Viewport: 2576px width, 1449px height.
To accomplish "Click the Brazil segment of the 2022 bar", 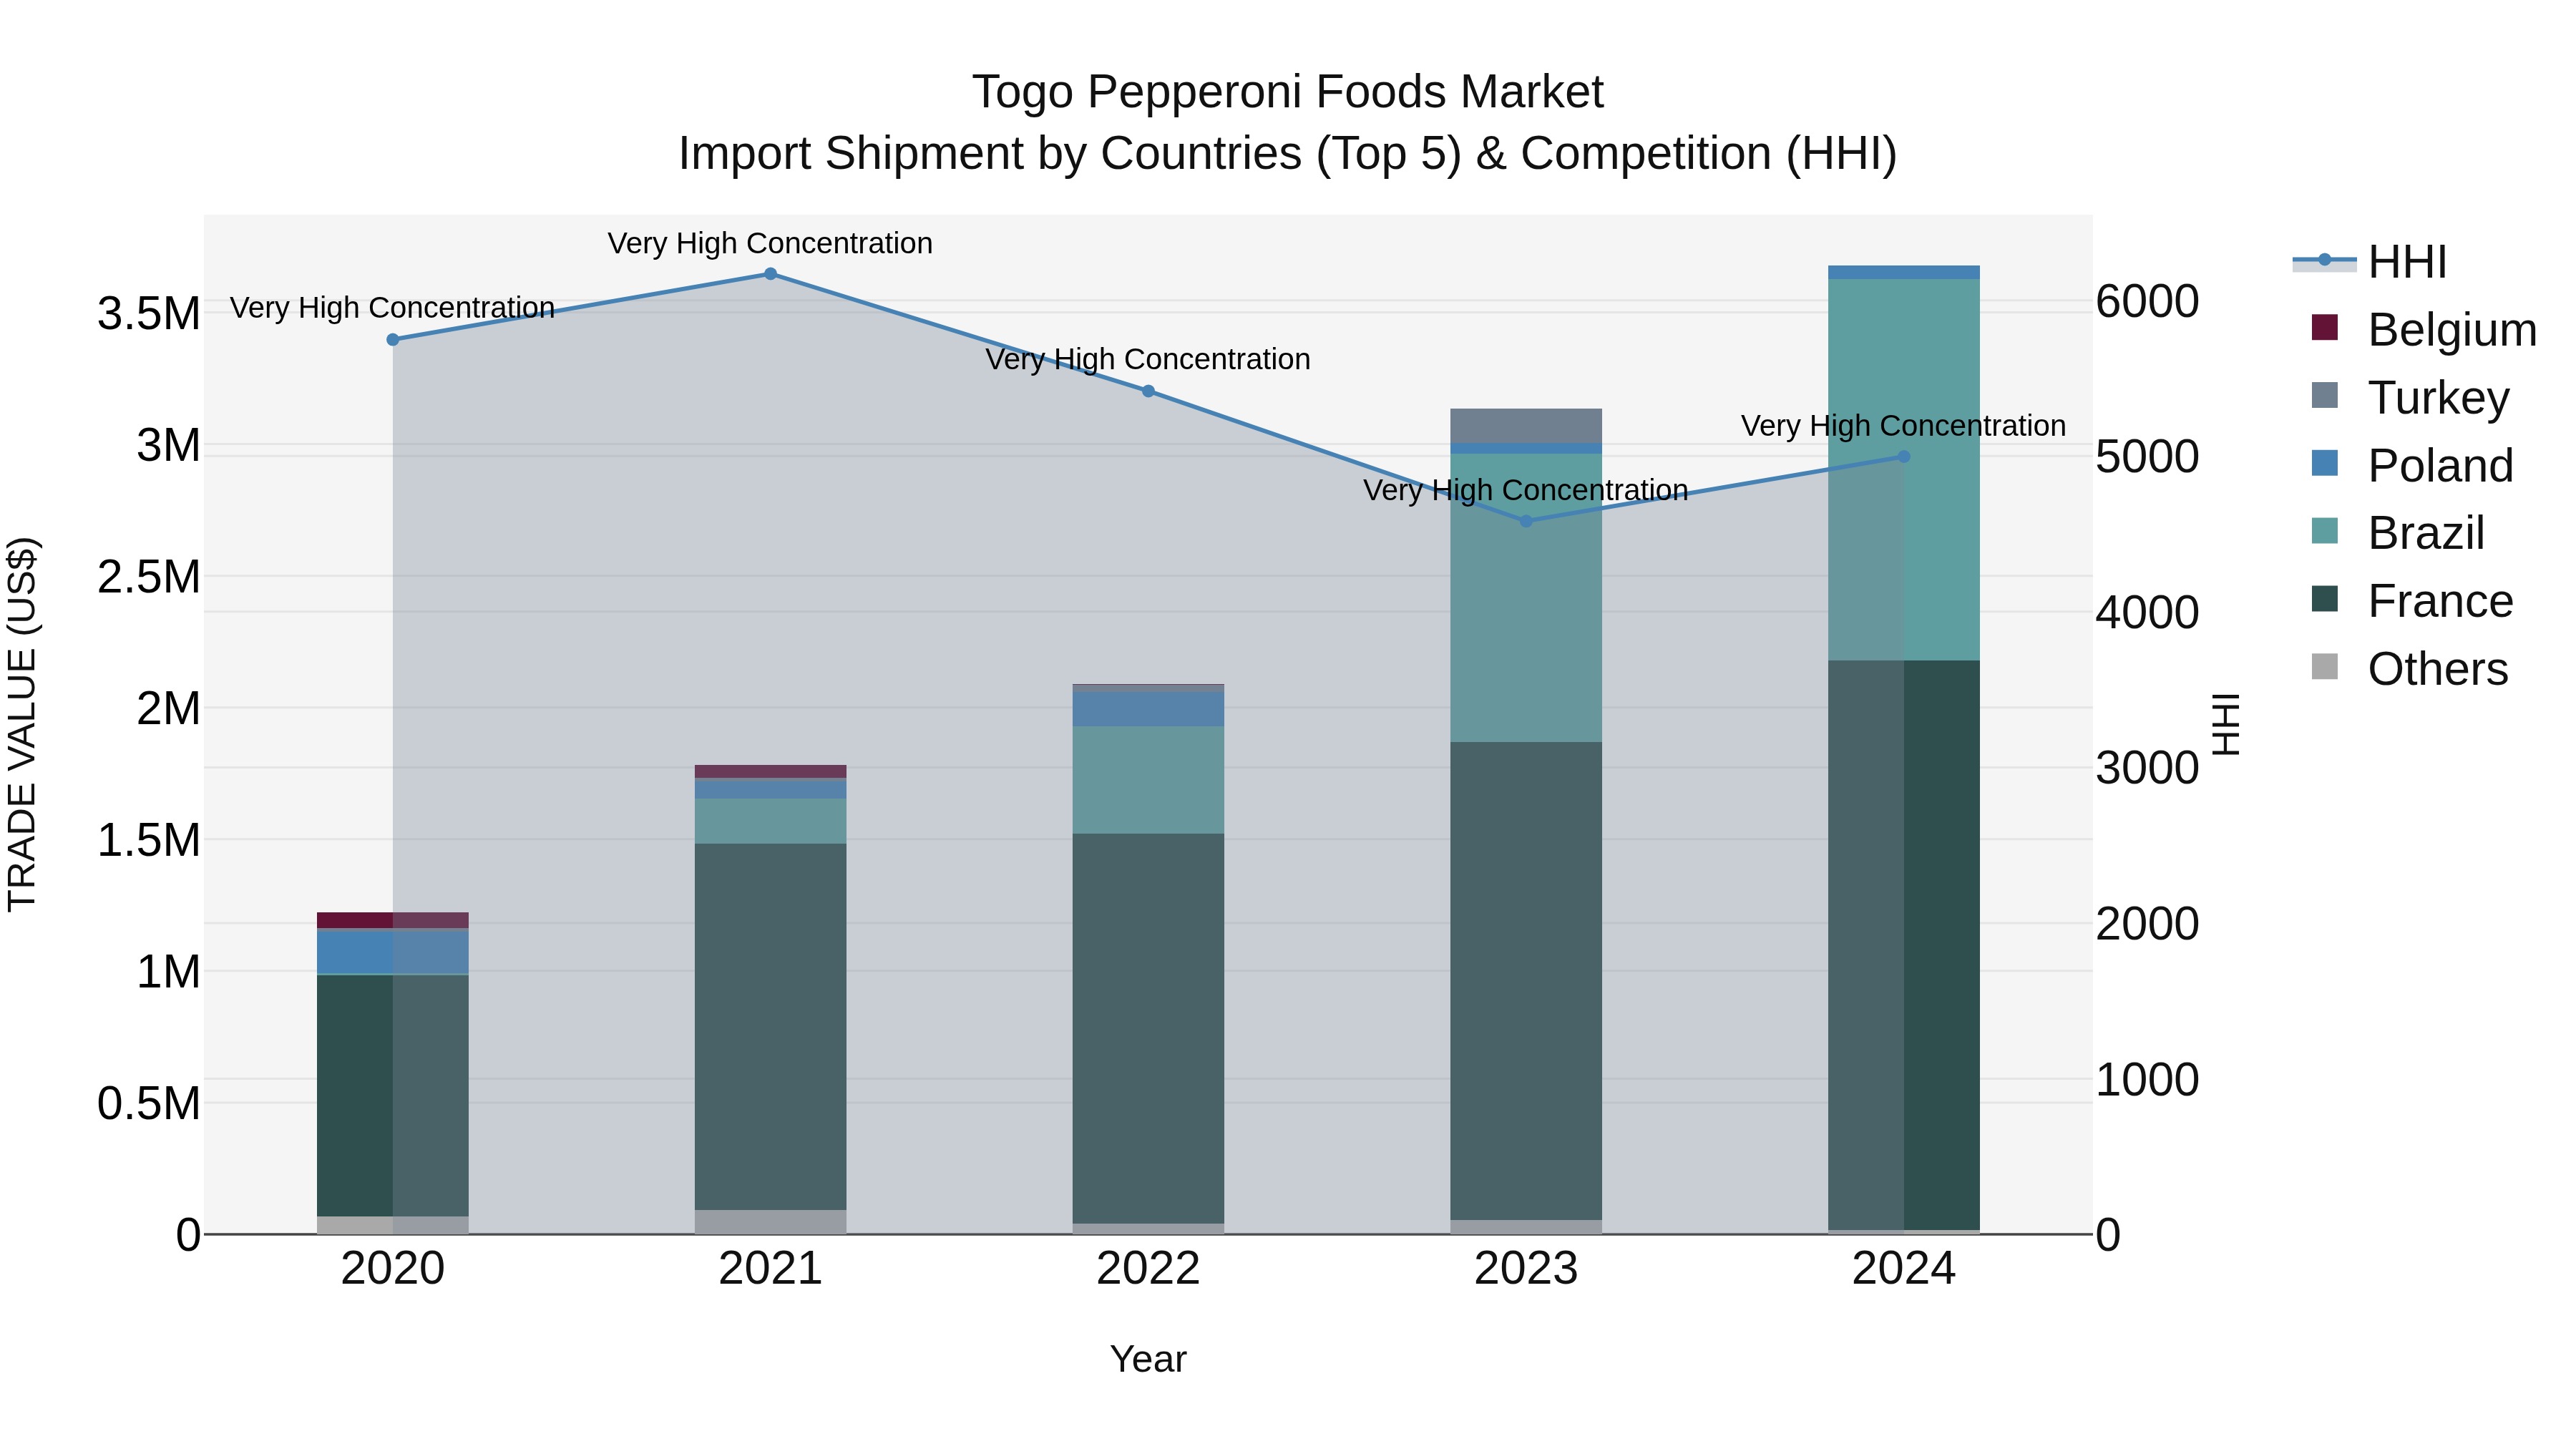I will (x=1148, y=780).
